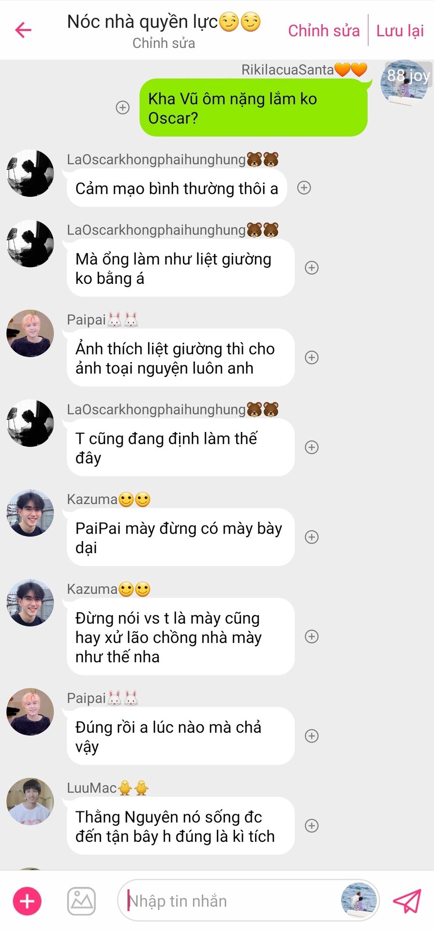
Task: Tap Kazuma's avatar beside "PaiPai mày đừng" message
Action: (30, 513)
